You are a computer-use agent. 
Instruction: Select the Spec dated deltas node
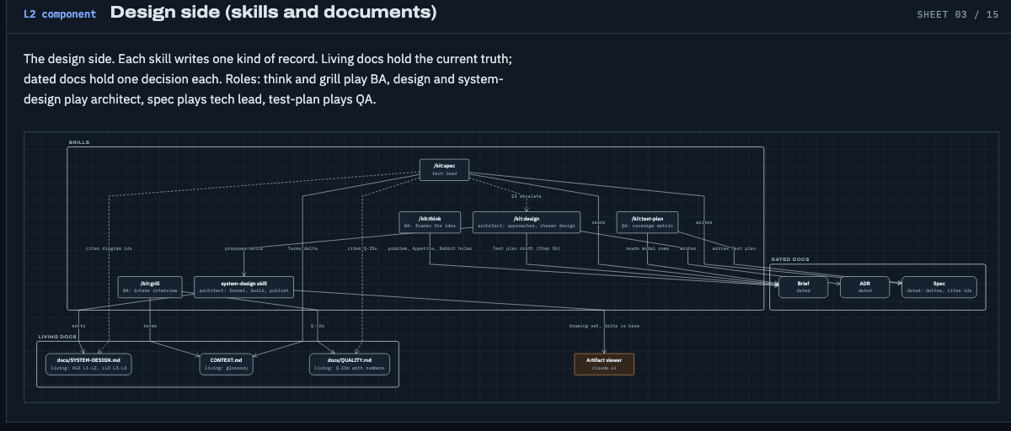(939, 287)
